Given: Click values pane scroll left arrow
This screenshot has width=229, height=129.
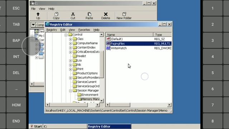Looking at the screenshot, I should (108, 105).
